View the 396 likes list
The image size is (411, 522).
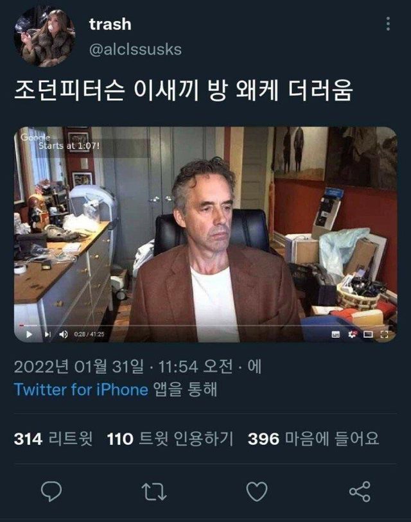pos(313,439)
